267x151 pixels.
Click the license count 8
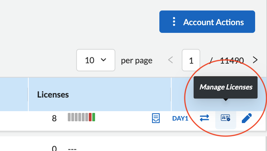[x=54, y=118]
